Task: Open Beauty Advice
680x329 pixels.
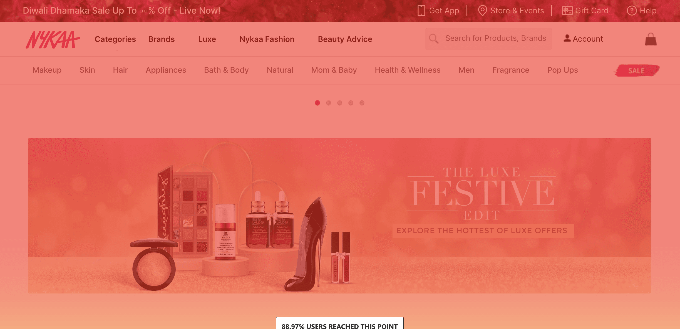Action: coord(345,39)
